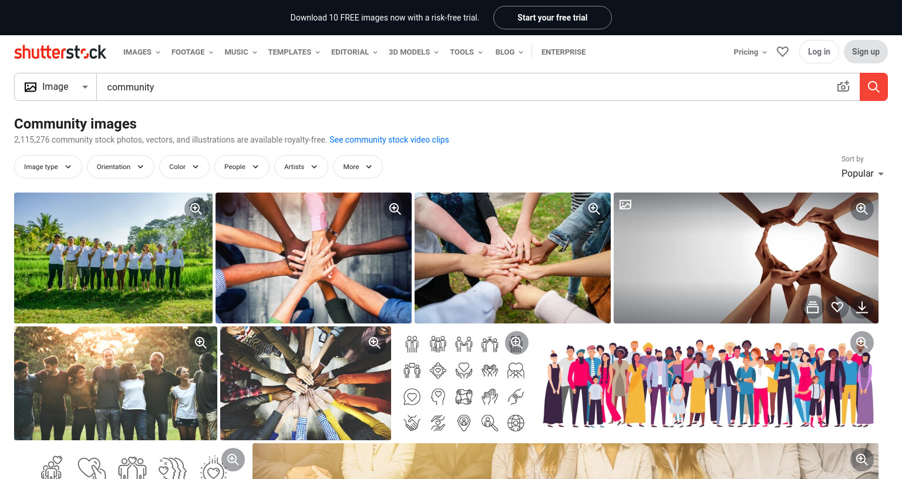Open the MUSIC menu
This screenshot has height=479, width=902.
click(x=241, y=52)
